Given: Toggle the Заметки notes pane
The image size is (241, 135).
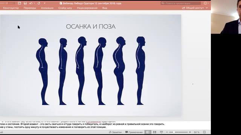Looking at the screenshot, I should [x=115, y=132].
